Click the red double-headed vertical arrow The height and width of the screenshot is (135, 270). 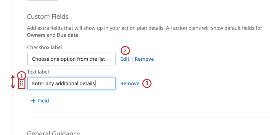point(13,82)
